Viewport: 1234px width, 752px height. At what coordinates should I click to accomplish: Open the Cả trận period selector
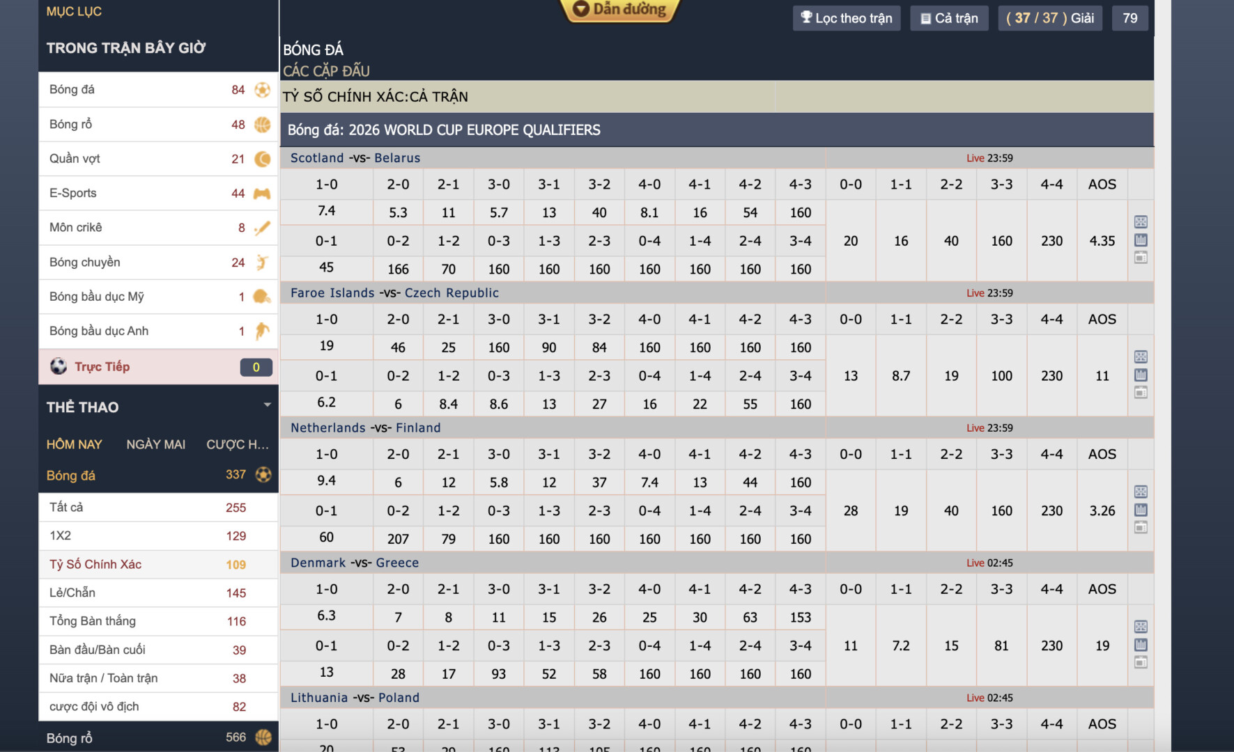point(948,18)
